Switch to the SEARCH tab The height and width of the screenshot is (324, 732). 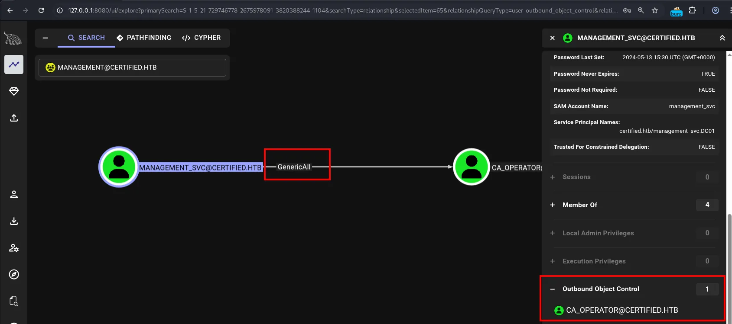point(86,38)
